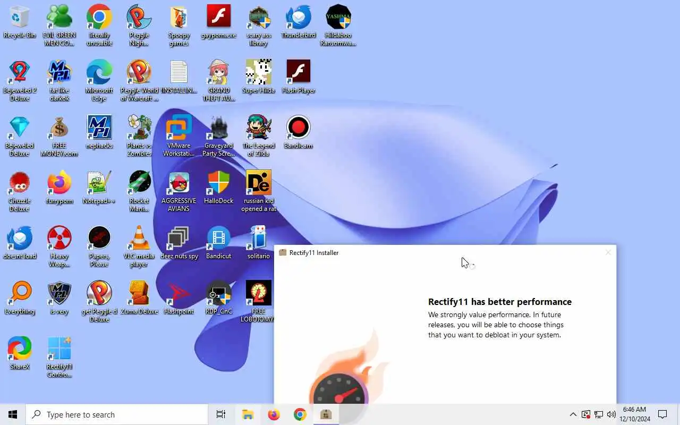Open the Spoopy games folder
Viewport: 680px width, 425px height.
[179, 25]
